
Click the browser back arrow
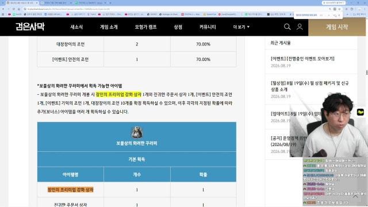(x=3, y=9)
